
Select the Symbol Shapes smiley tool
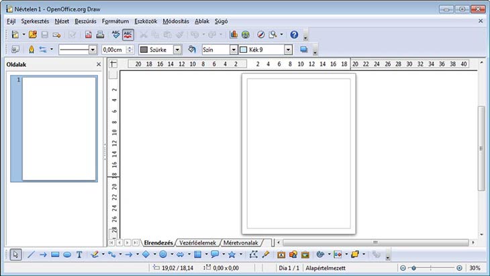pos(163,255)
